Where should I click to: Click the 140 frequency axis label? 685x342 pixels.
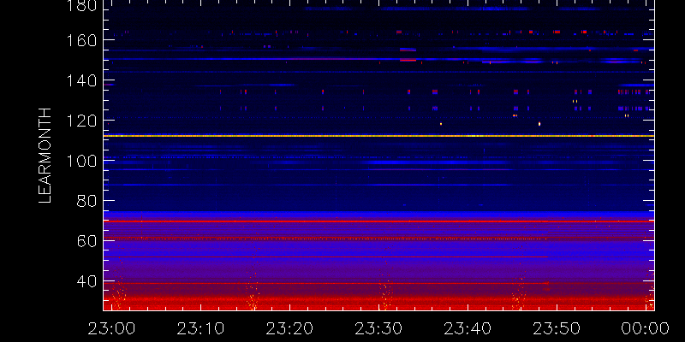tap(82, 80)
